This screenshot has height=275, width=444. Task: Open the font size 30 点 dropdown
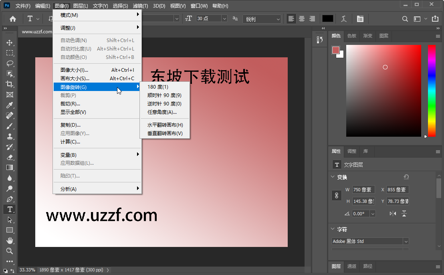tap(224, 19)
